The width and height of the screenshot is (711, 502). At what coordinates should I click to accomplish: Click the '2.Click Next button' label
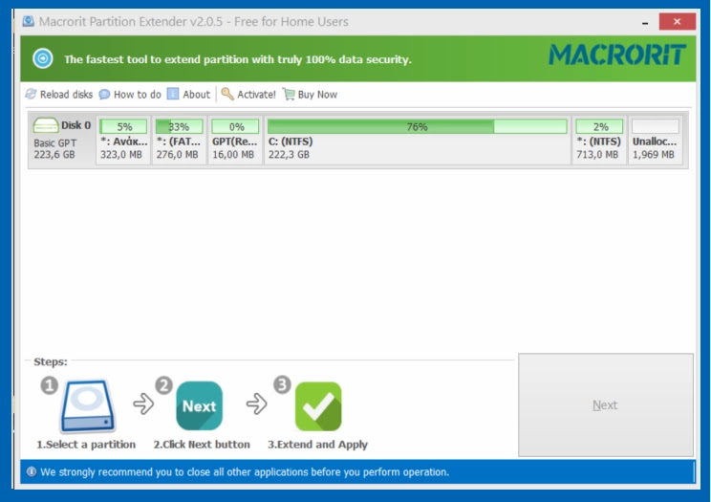(202, 445)
